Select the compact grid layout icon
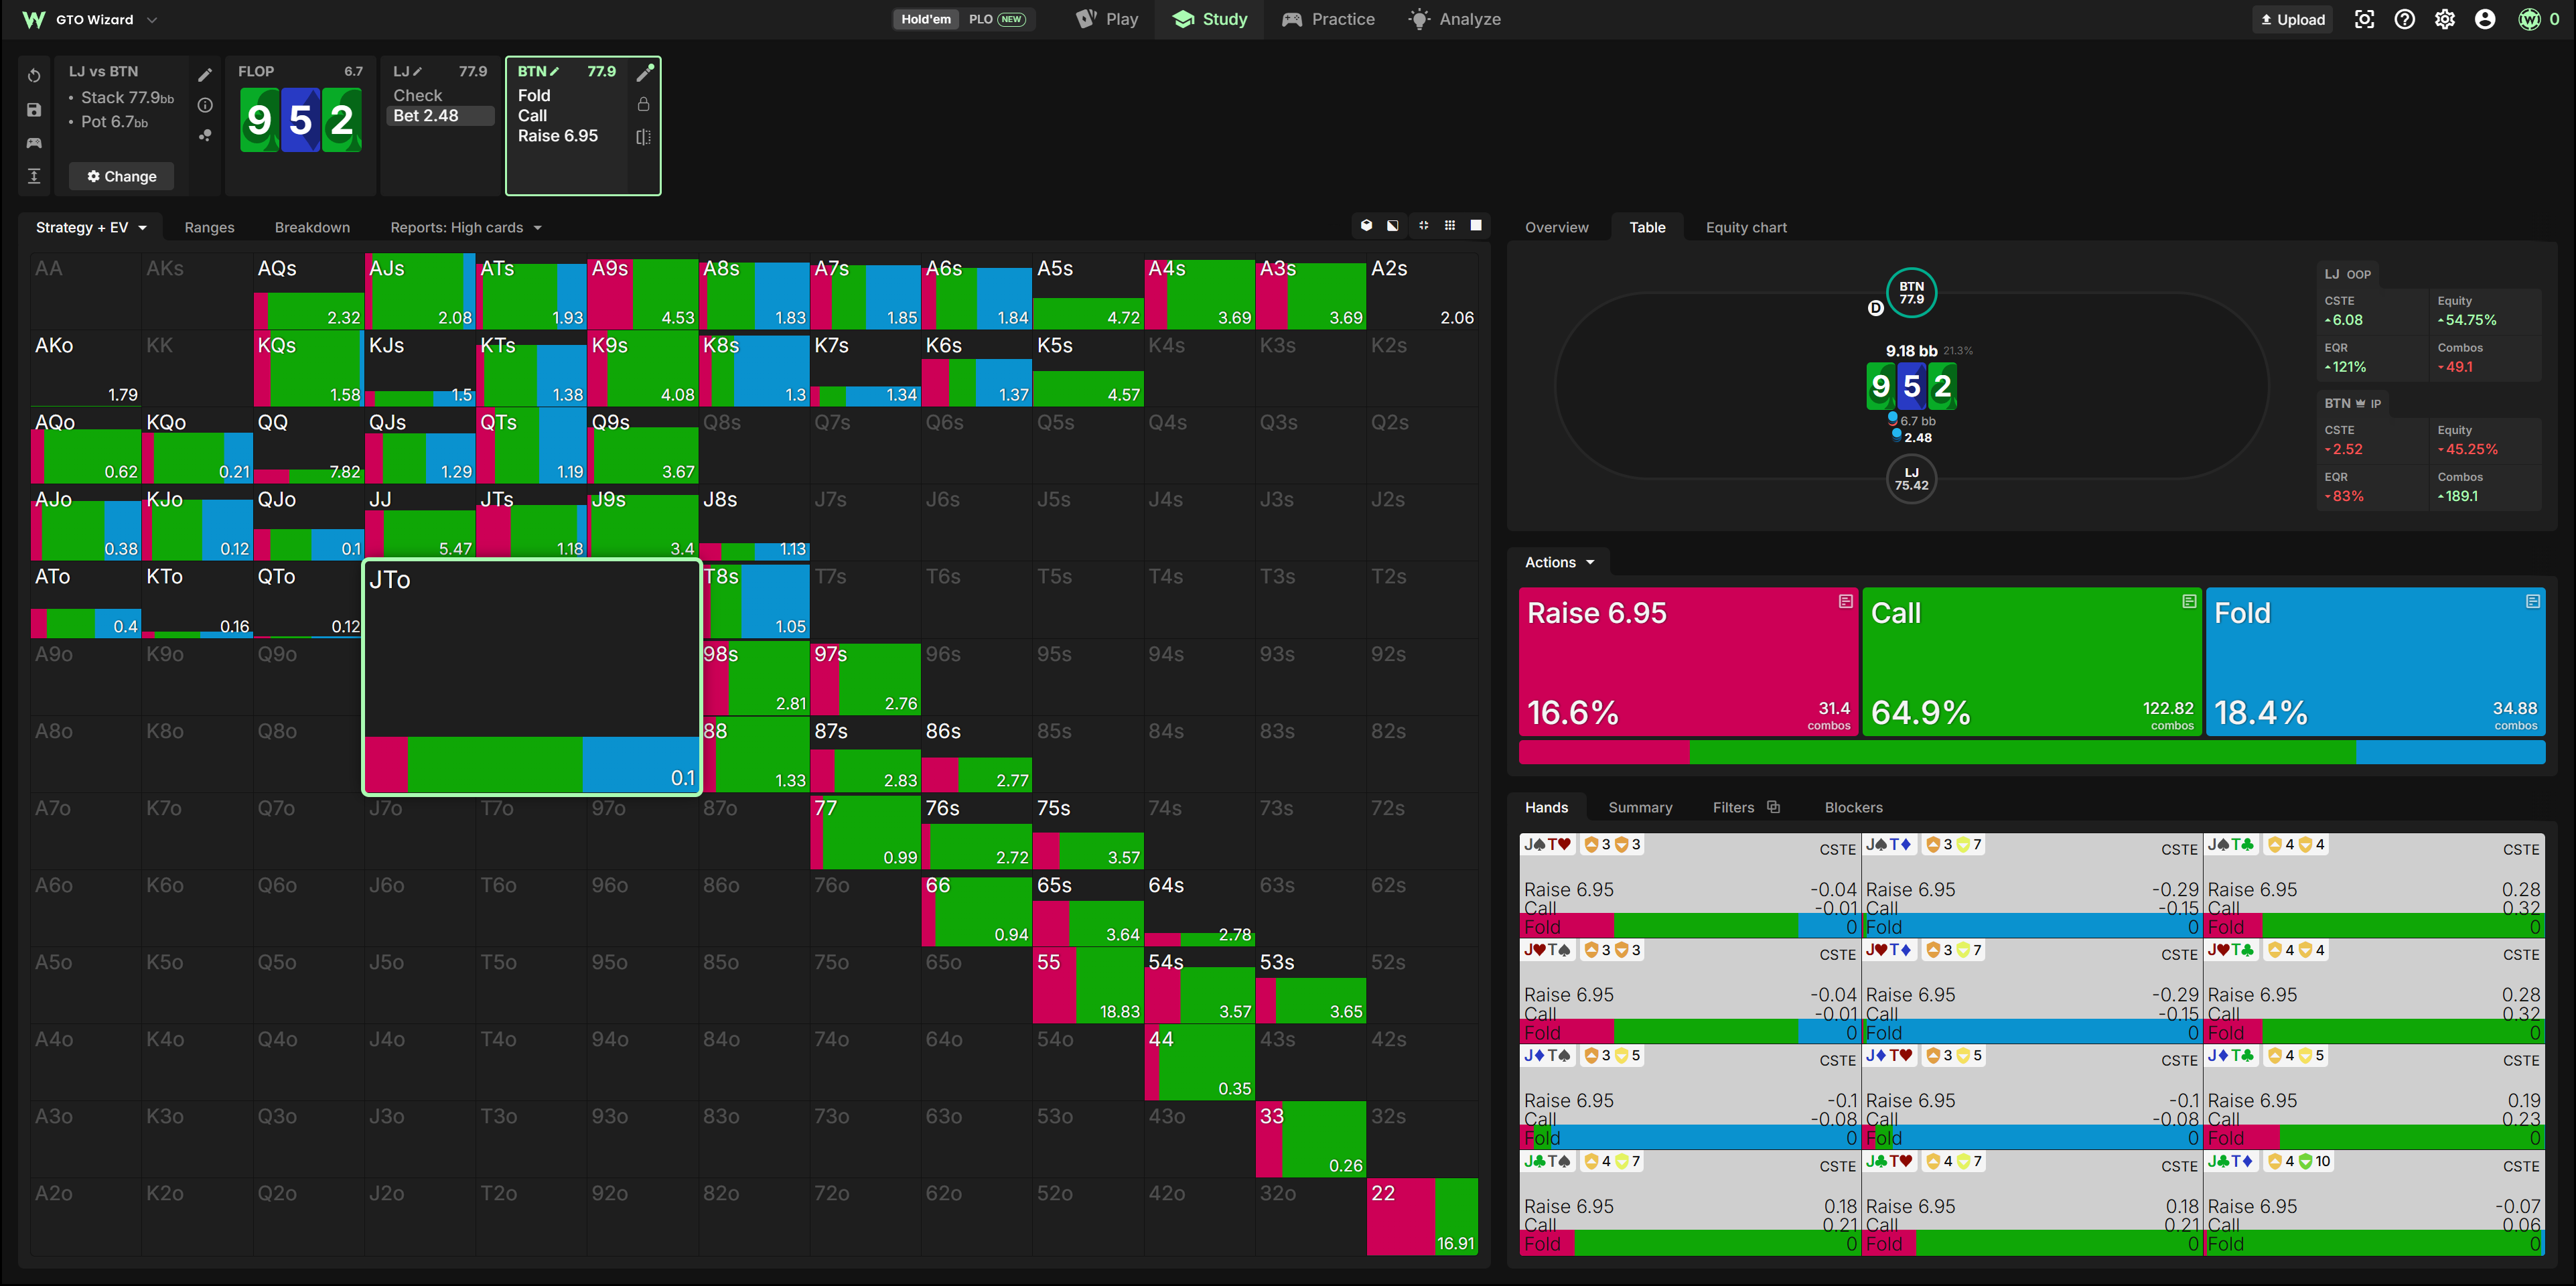The width and height of the screenshot is (2576, 1286). (x=1423, y=226)
